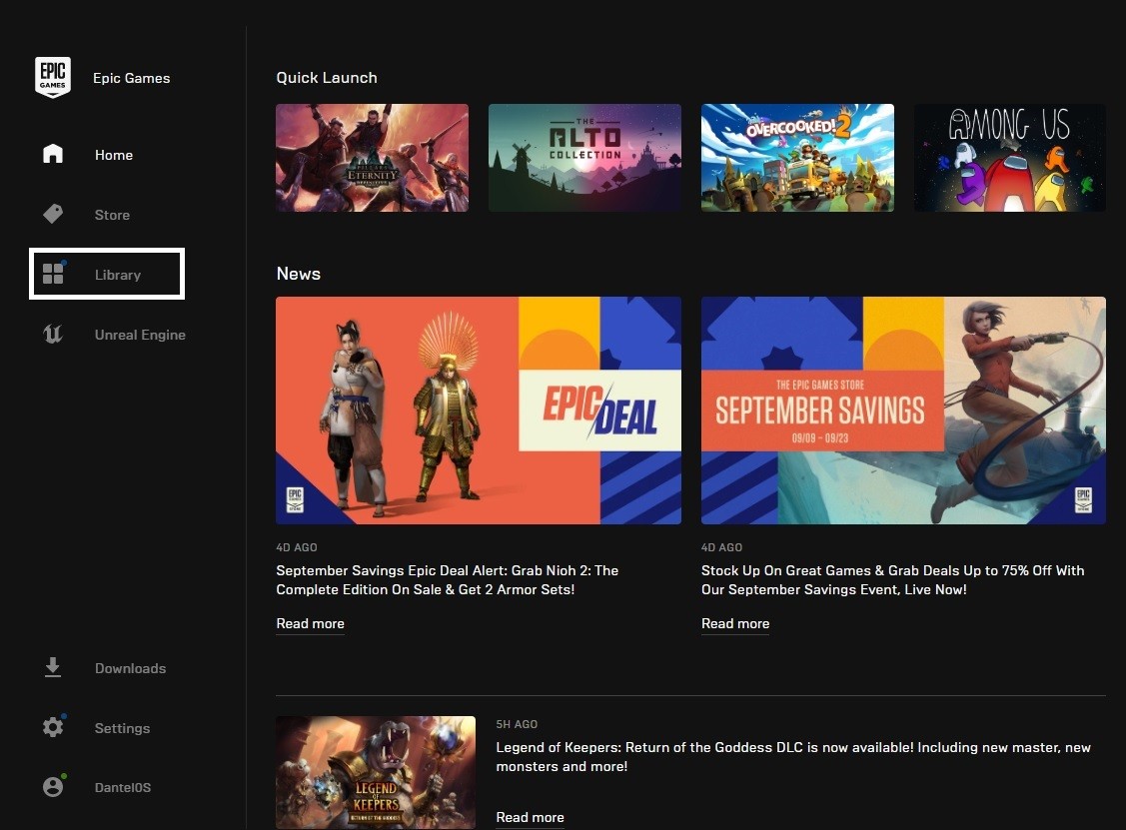Click the Epic Games logo
This screenshot has height=830, width=1126.
pyautogui.click(x=53, y=76)
